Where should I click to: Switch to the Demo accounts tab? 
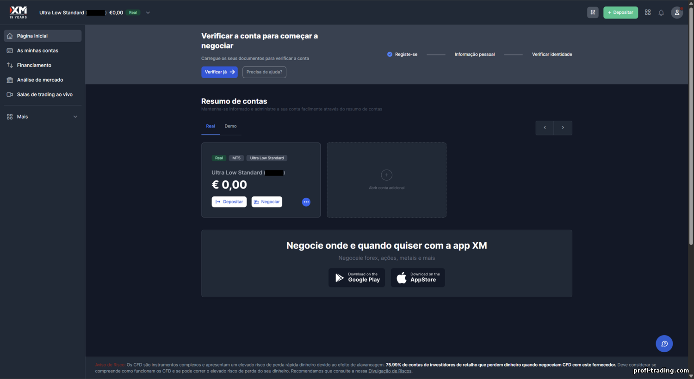coord(230,126)
